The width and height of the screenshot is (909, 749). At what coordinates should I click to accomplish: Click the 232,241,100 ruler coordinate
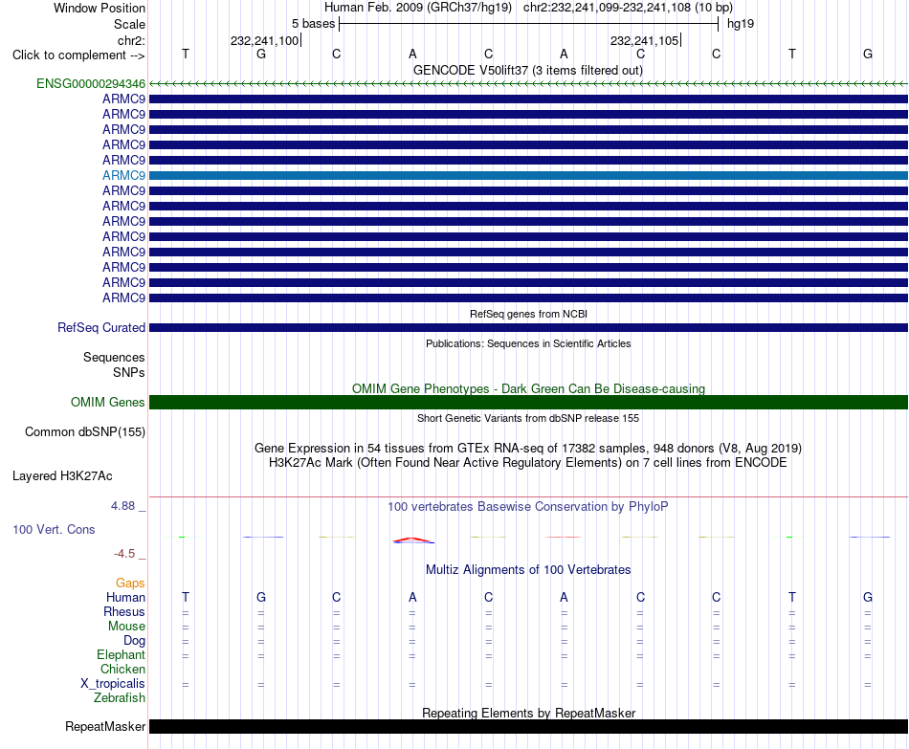click(264, 40)
